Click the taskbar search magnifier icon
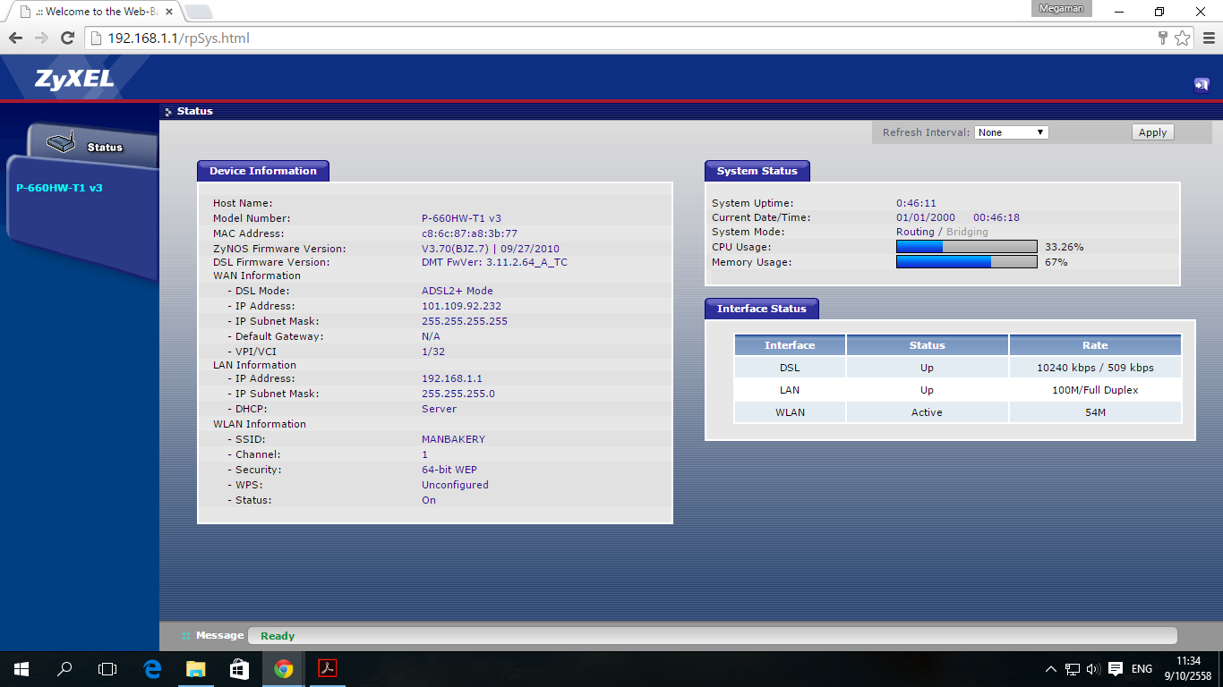Viewport: 1223px width, 687px height. pyautogui.click(x=64, y=669)
